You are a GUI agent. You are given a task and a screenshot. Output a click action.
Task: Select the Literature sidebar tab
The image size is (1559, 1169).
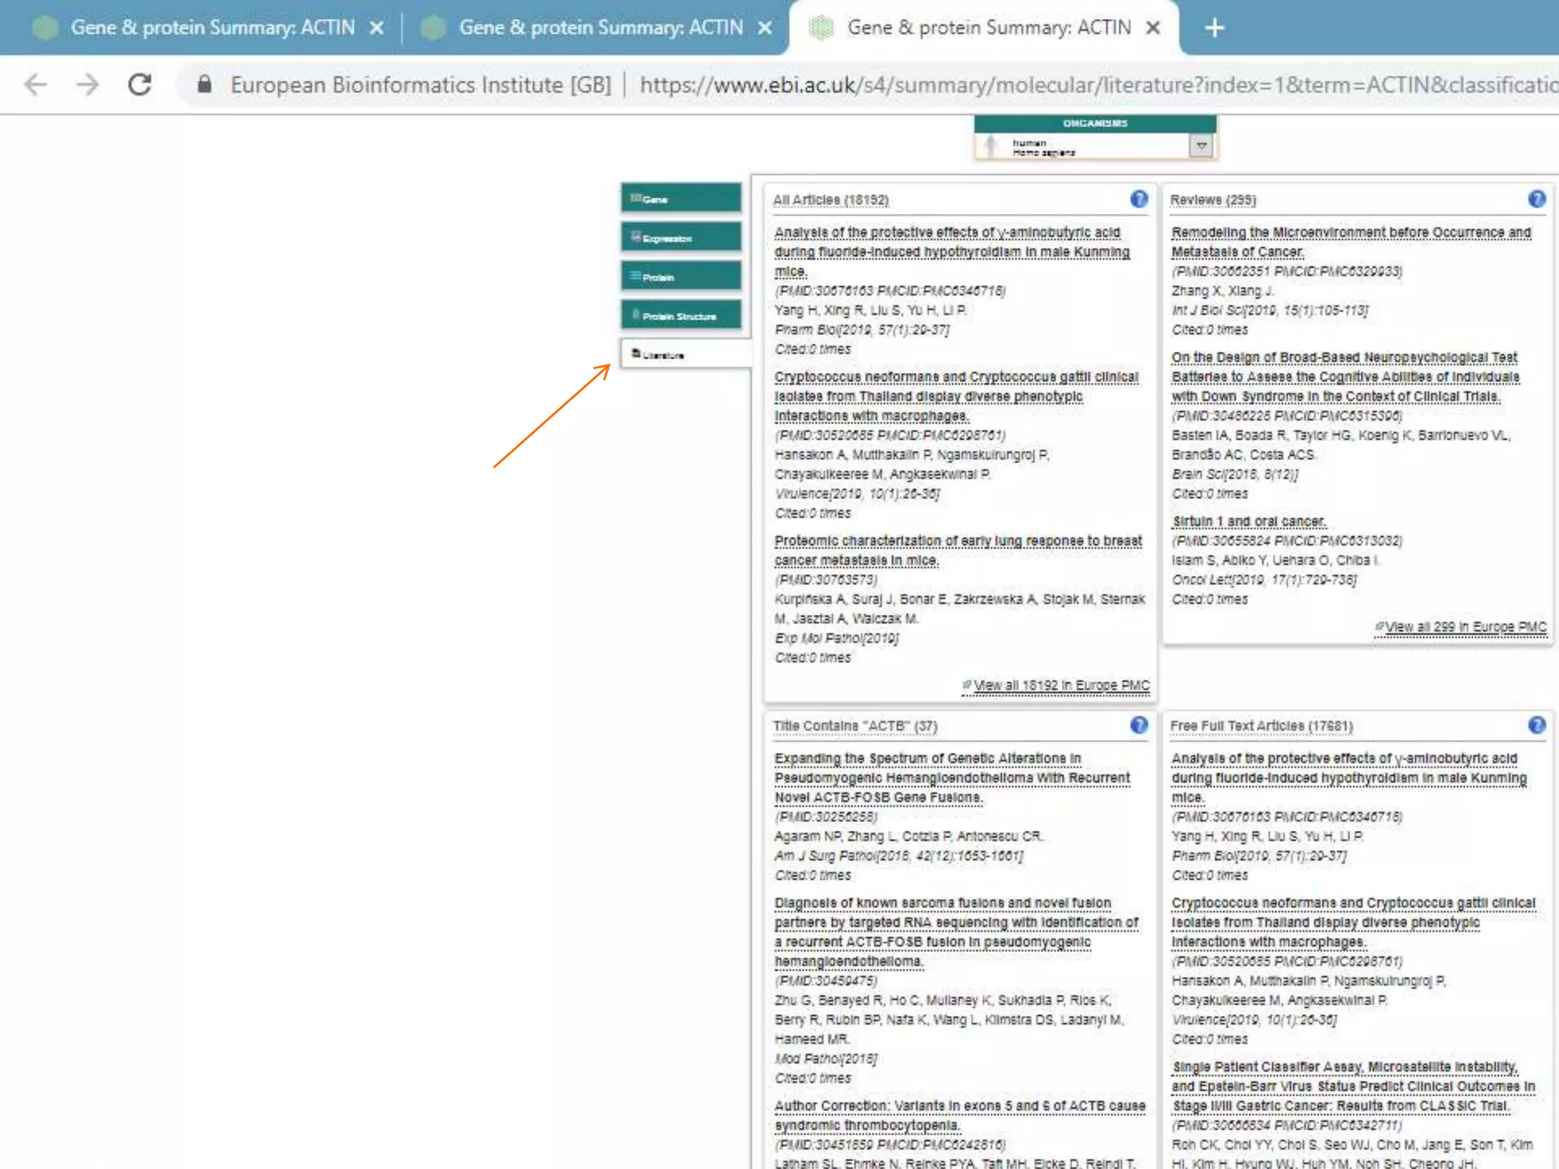pyautogui.click(x=681, y=354)
